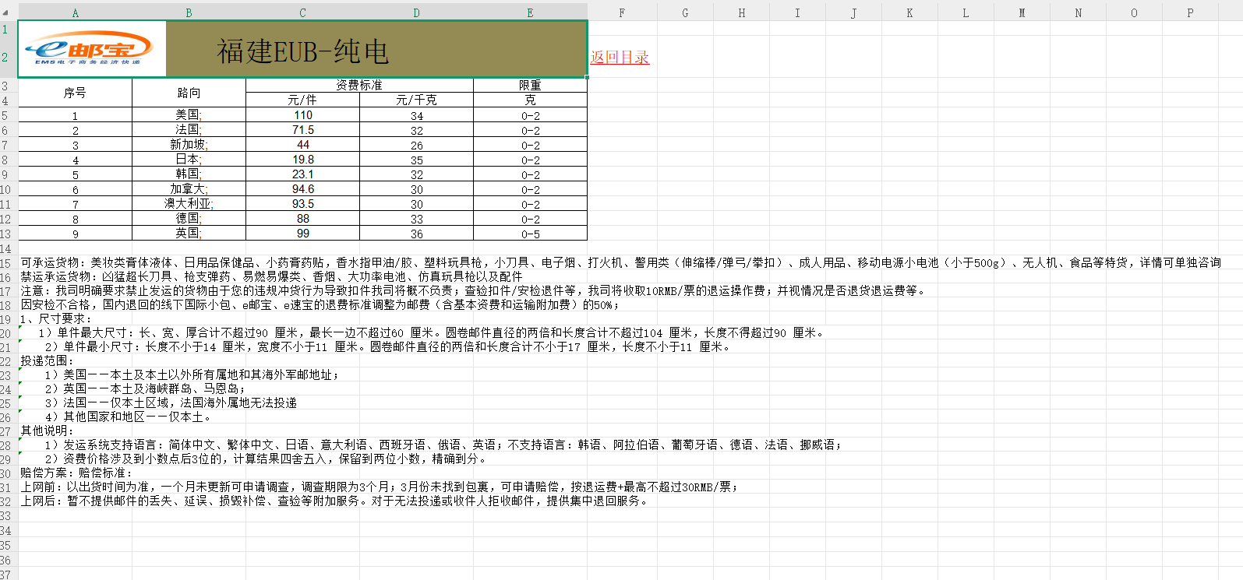Viewport: 1243px width, 580px height.
Task: Select column P header
Action: pyautogui.click(x=1190, y=12)
